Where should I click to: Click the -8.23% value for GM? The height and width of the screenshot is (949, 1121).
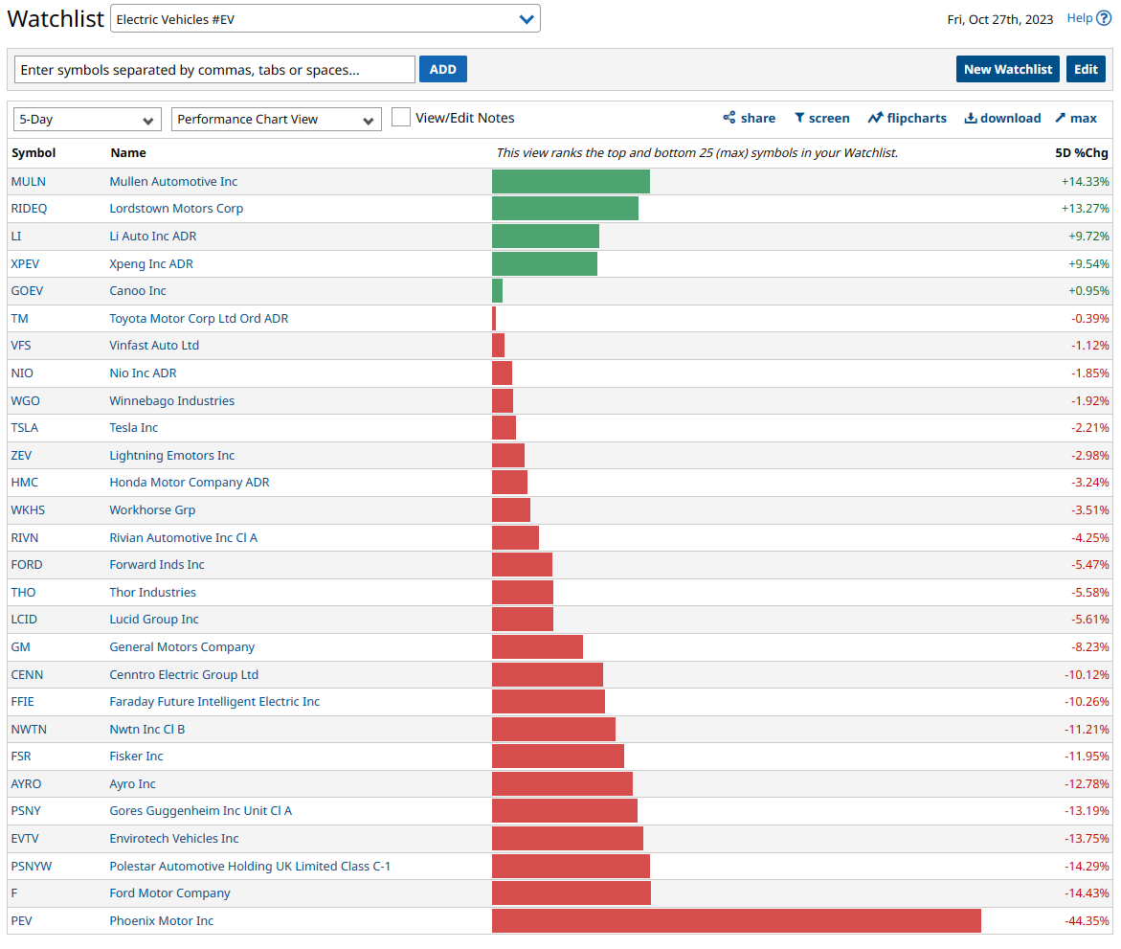[1089, 647]
